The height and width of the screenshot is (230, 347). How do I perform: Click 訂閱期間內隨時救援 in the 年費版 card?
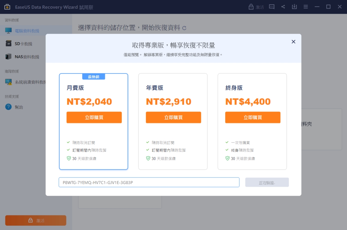(169, 150)
